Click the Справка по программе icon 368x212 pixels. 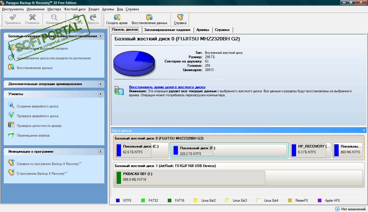tap(11, 163)
